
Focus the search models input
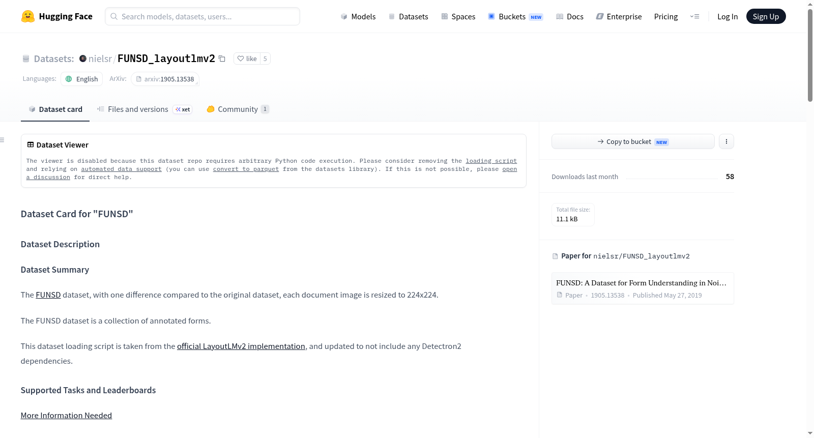202,16
